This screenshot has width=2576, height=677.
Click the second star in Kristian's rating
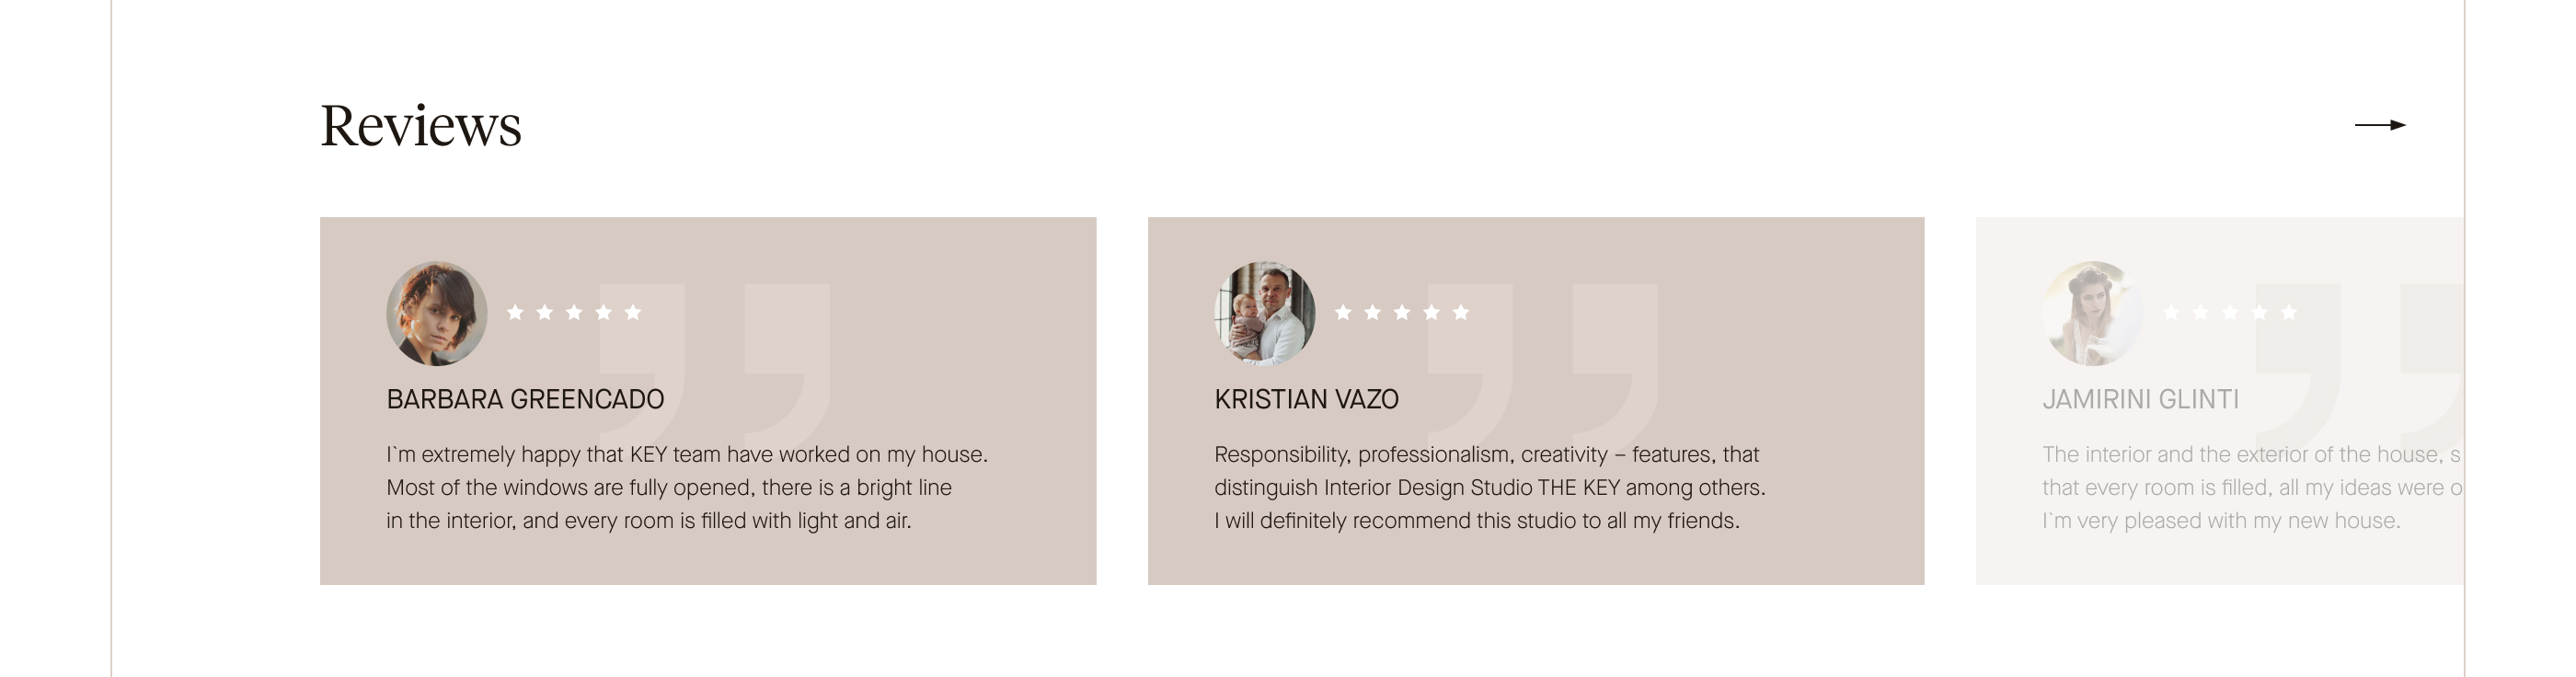coord(1372,312)
